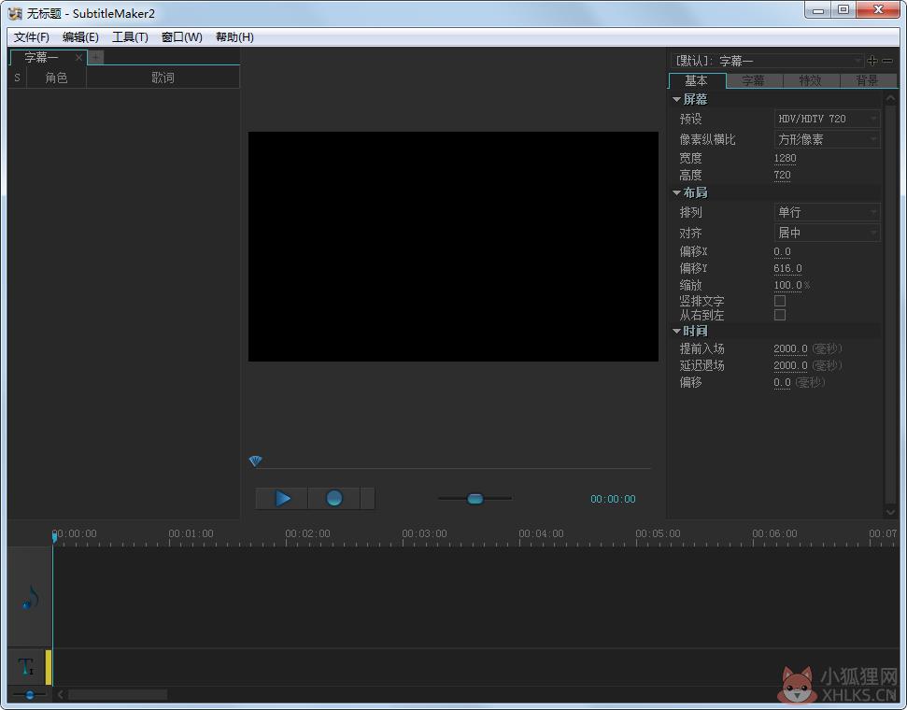
Task: Maximize the SubtitleMaker2 window
Action: click(843, 10)
